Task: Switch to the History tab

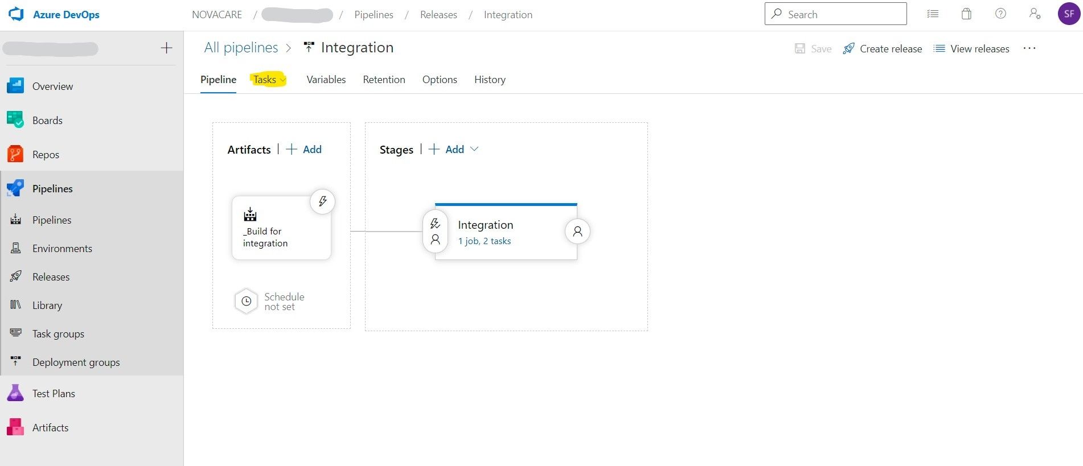Action: click(490, 80)
